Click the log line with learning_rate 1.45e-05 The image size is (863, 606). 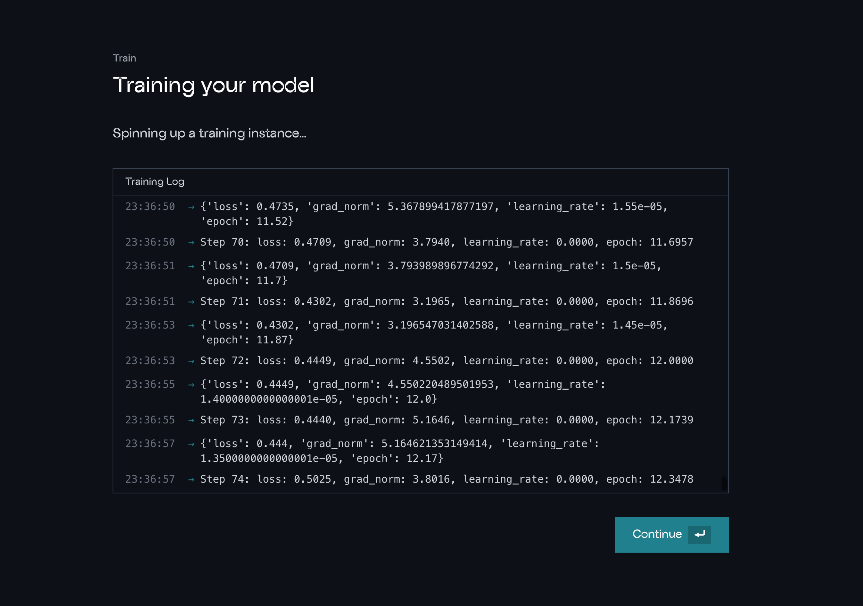pos(433,325)
